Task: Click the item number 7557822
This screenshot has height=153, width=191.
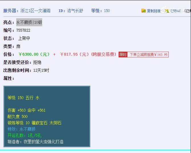Action: coord(23,30)
